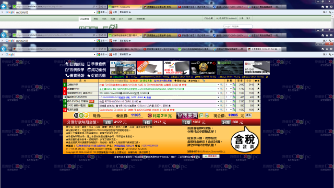Select the COOLPC.TW tab in front window
Screen dimensions: 334x188
(264, 49)
